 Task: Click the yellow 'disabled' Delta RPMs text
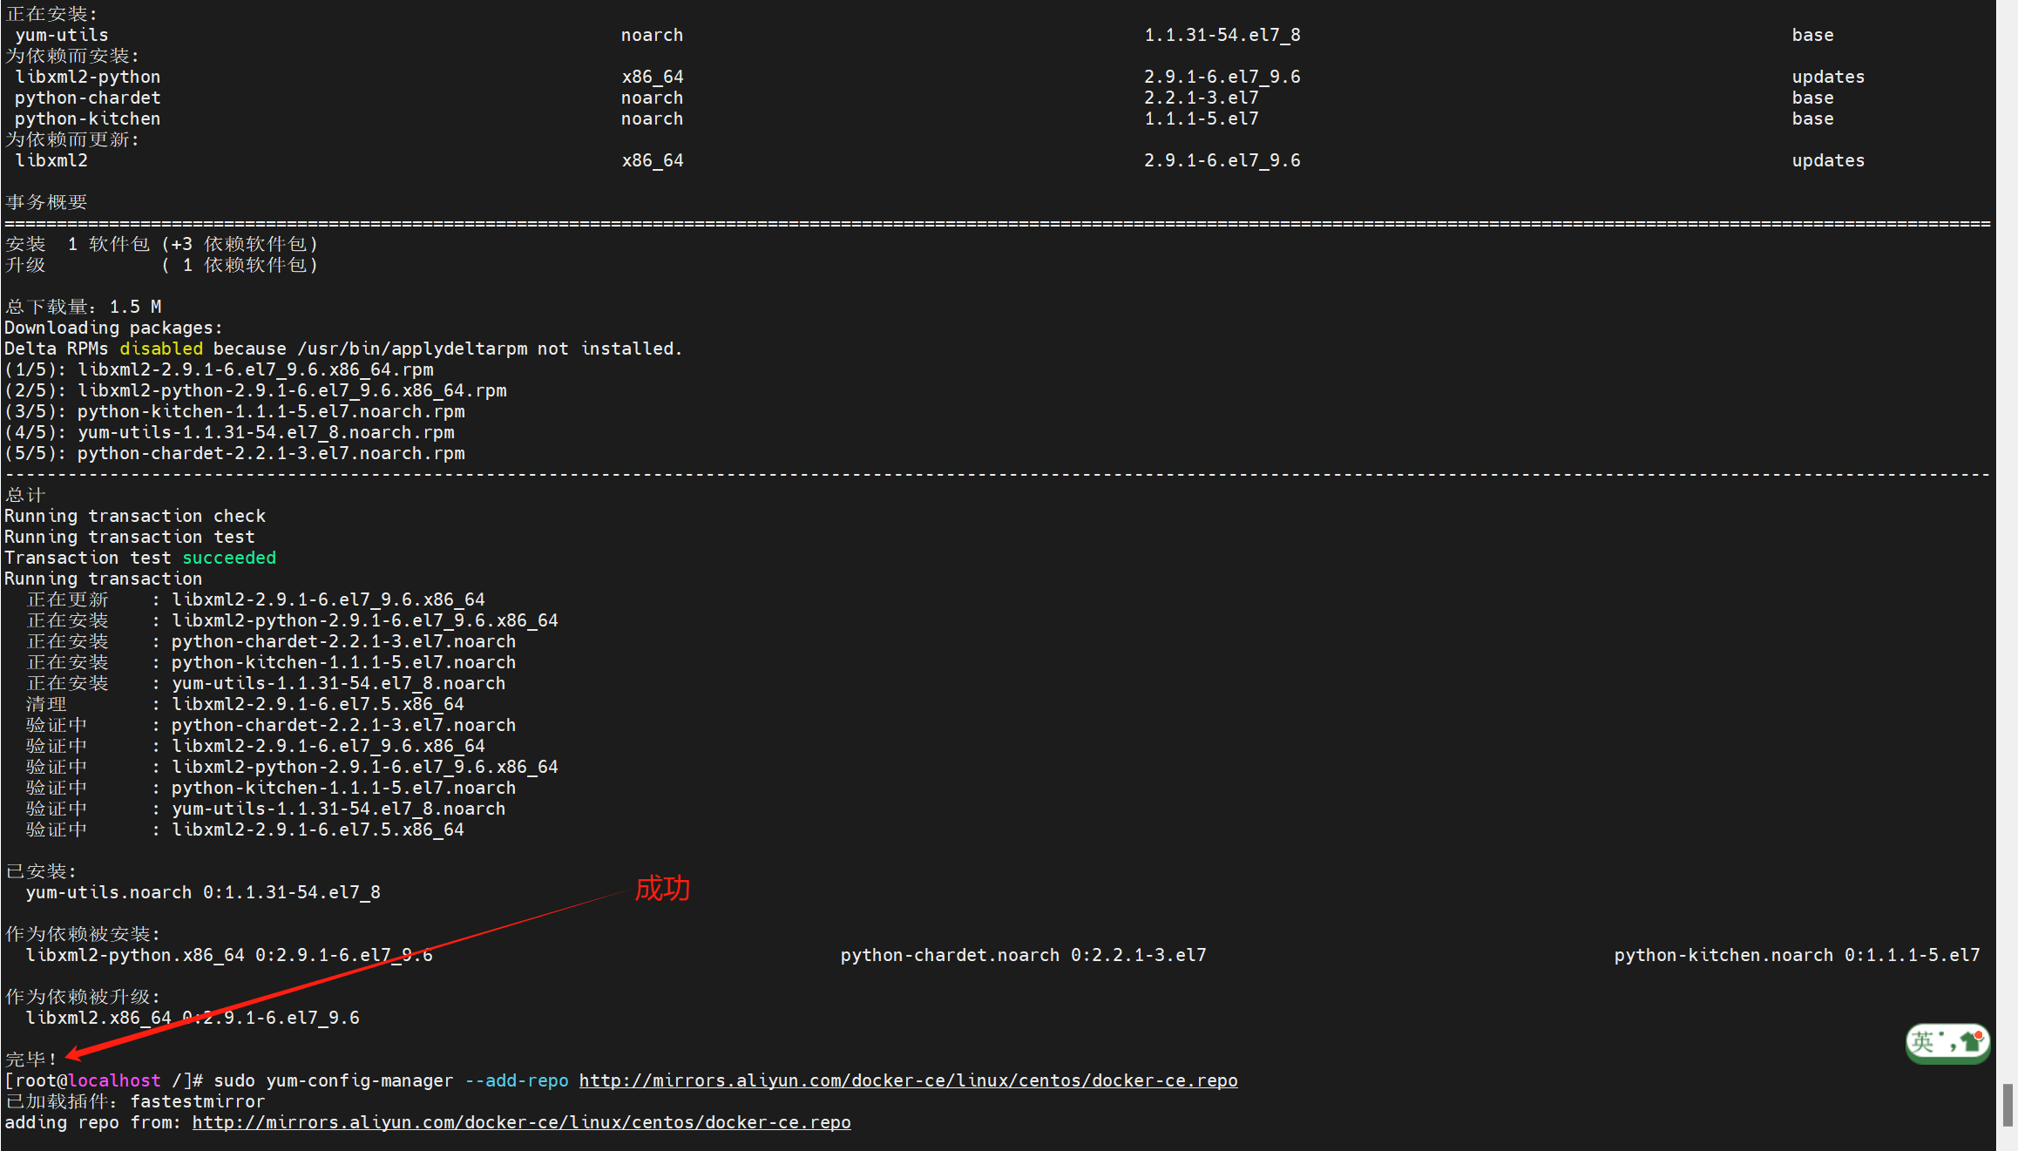tap(161, 349)
